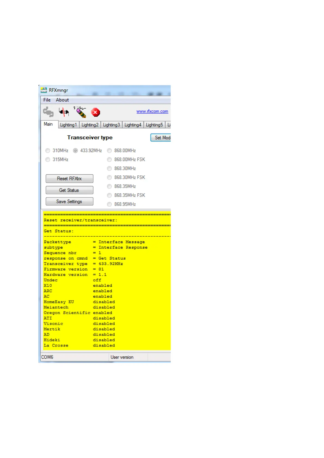
Task: Click the 'Reset receiver/transceiver:' log line
Action: (81, 220)
